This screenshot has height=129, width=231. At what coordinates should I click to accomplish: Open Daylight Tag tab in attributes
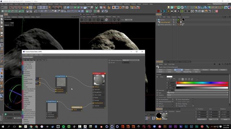click(x=187, y=72)
